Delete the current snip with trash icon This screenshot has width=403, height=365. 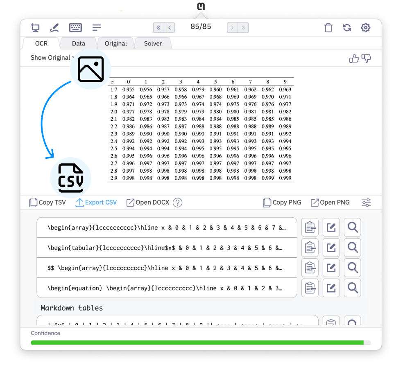tap(328, 27)
